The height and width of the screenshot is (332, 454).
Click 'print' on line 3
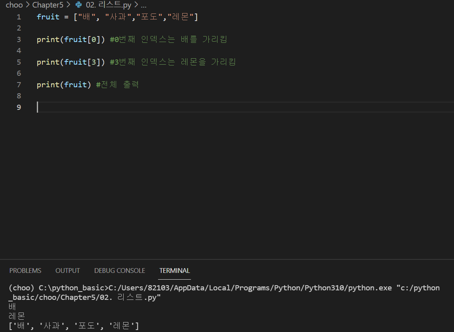(x=48, y=39)
